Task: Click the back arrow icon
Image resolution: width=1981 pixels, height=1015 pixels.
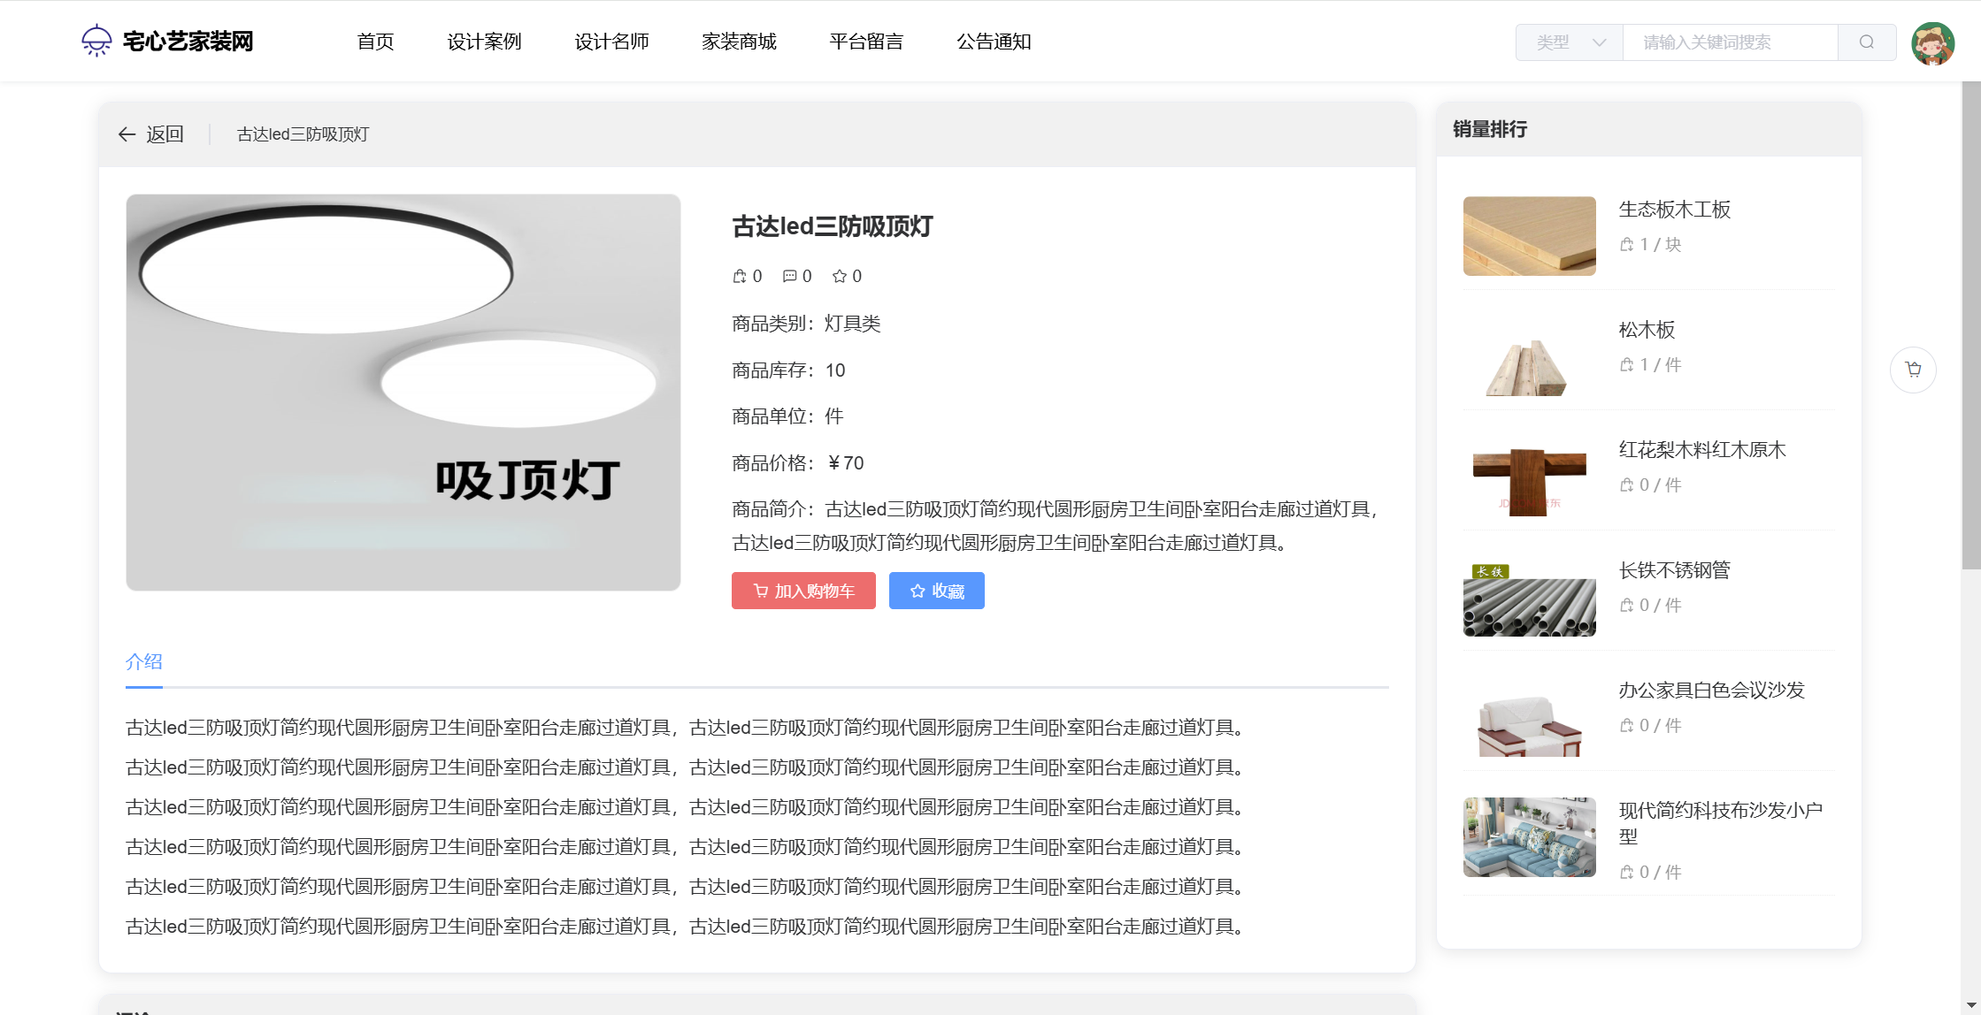Action: (127, 134)
